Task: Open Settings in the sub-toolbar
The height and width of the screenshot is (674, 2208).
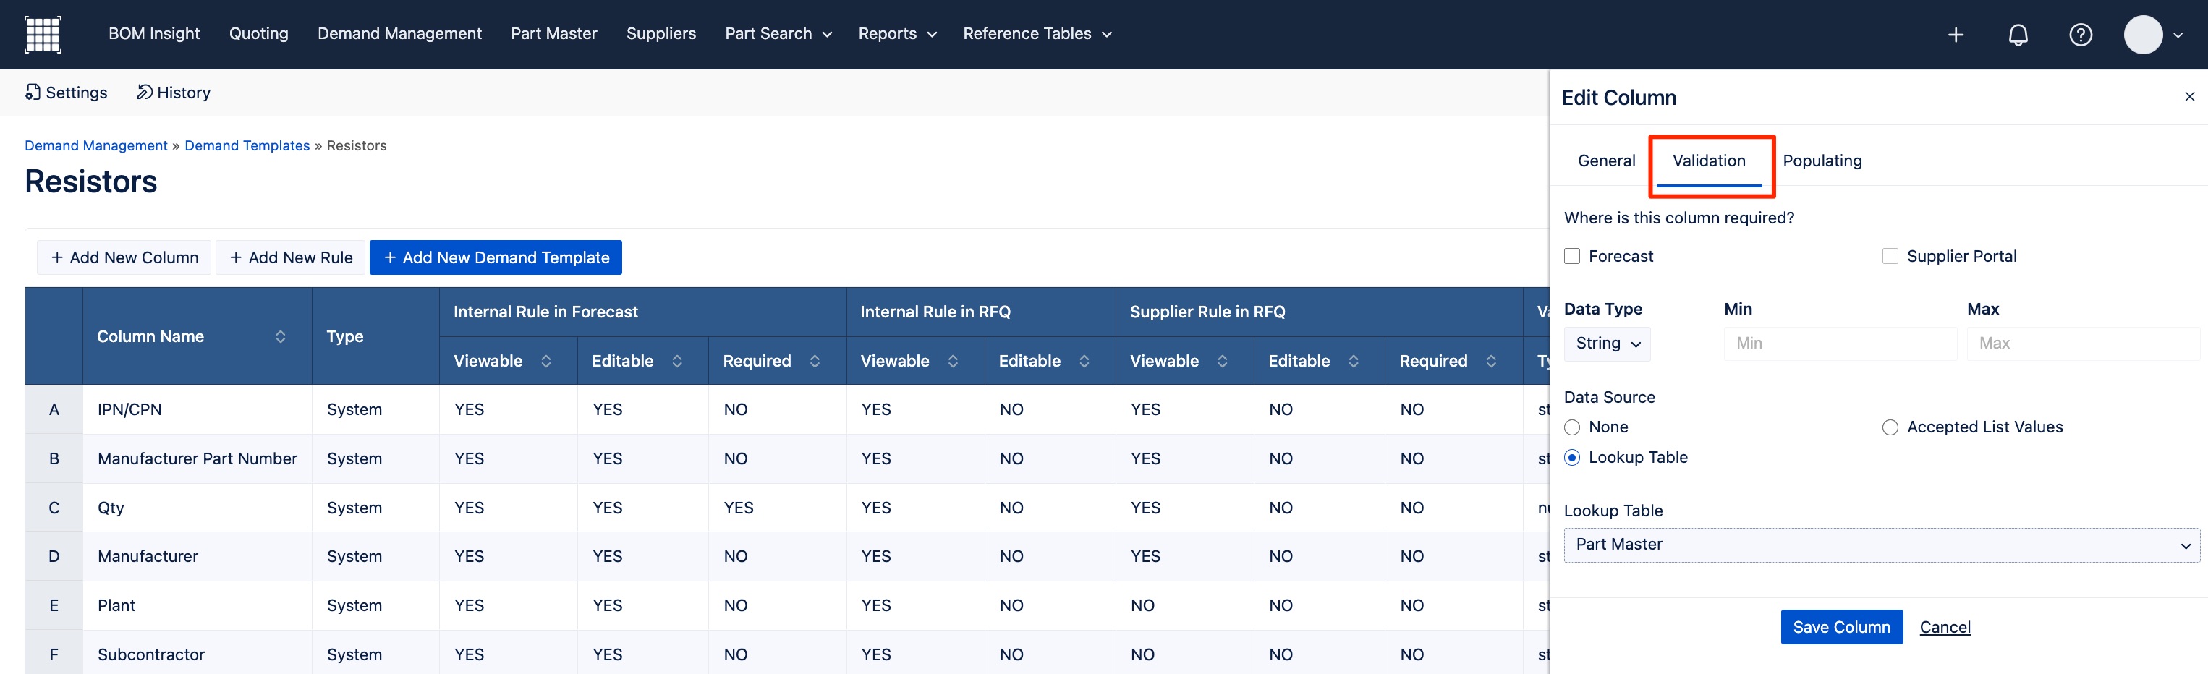Action: (66, 93)
